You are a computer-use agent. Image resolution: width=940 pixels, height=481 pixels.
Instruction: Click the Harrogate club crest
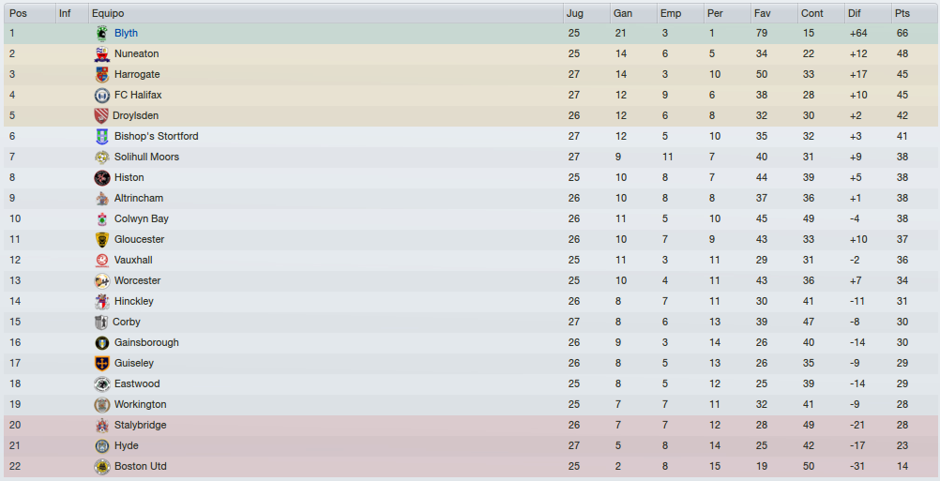coord(102,75)
